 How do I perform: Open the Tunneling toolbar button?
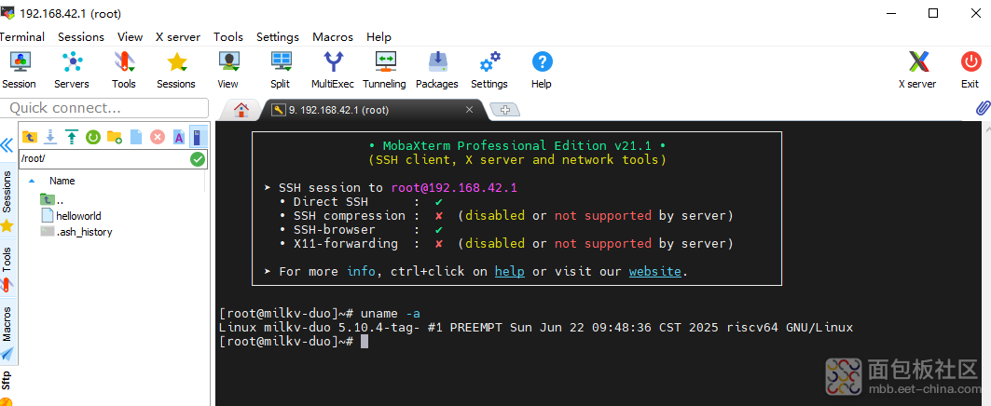click(x=384, y=70)
